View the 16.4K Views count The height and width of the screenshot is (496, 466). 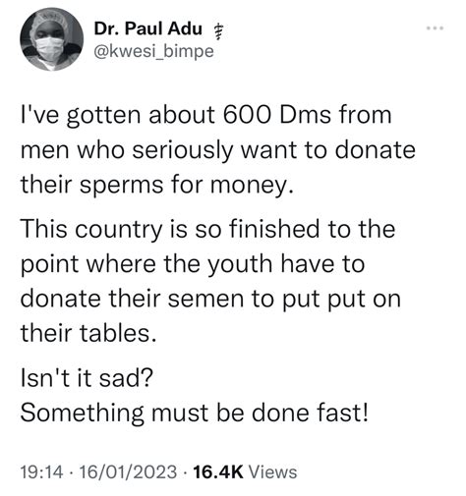[x=245, y=471]
